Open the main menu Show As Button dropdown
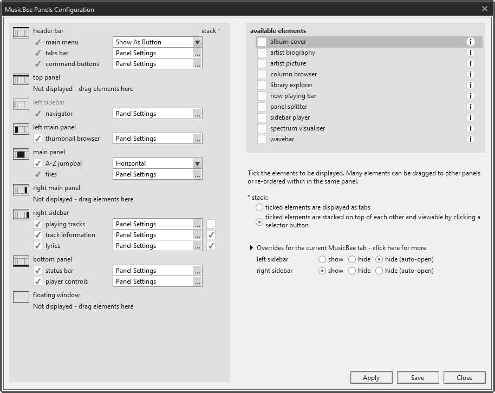Image resolution: width=495 pixels, height=393 pixels. click(x=197, y=42)
